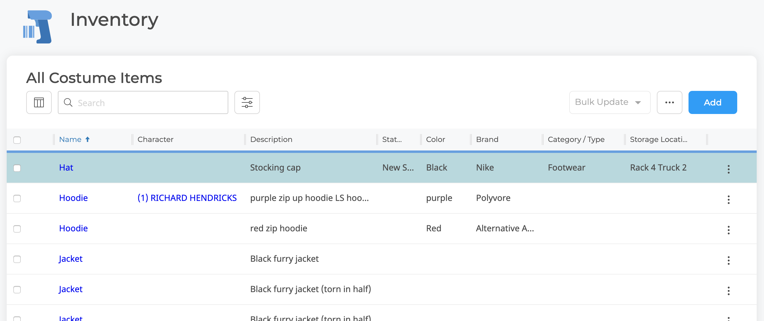
Task: Sort by Storage Locati... column header
Action: (x=659, y=139)
